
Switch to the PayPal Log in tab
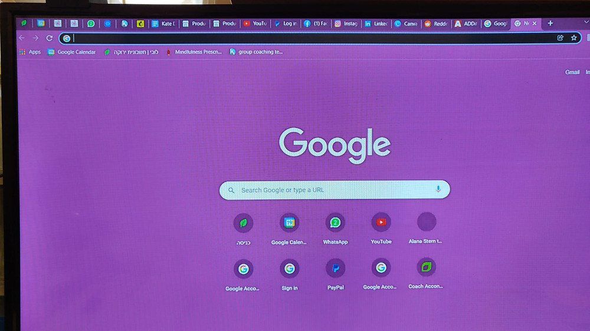(286, 24)
